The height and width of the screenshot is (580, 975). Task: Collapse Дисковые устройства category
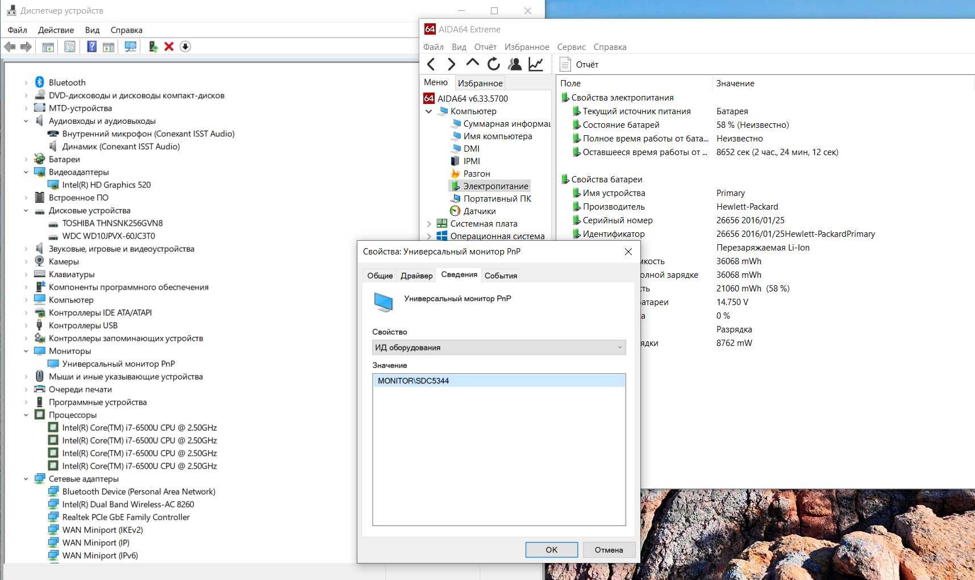(x=26, y=210)
